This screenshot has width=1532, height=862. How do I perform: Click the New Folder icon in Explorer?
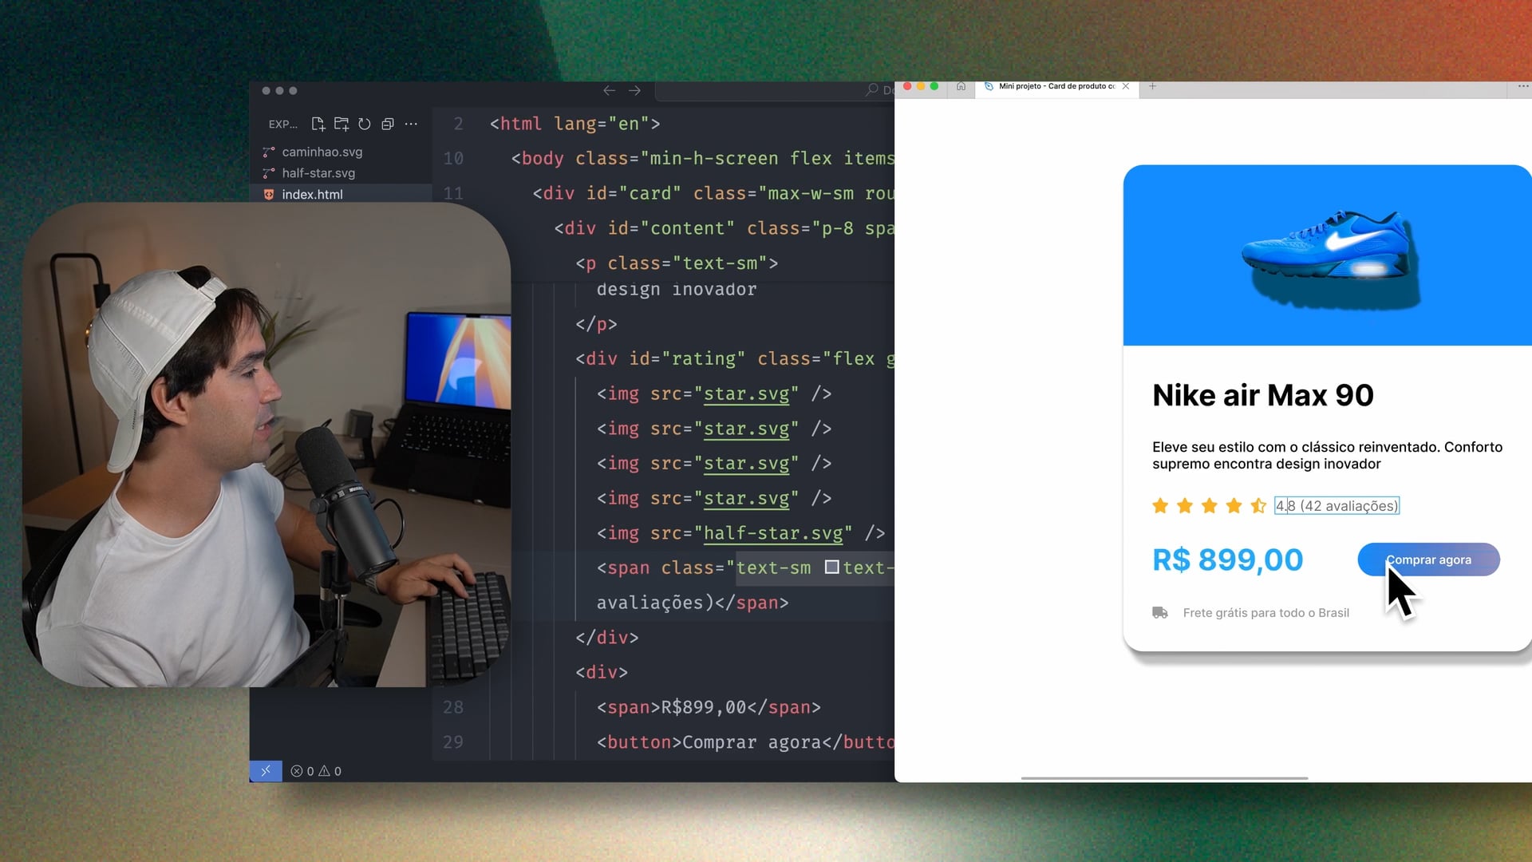point(342,124)
